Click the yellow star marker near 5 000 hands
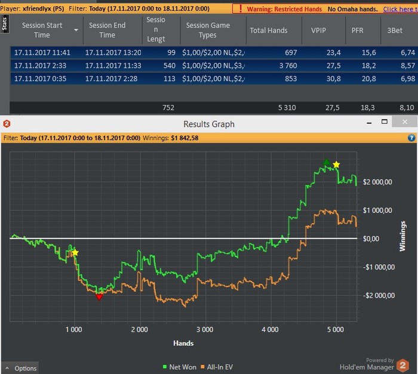This screenshot has width=418, height=374. click(x=336, y=165)
